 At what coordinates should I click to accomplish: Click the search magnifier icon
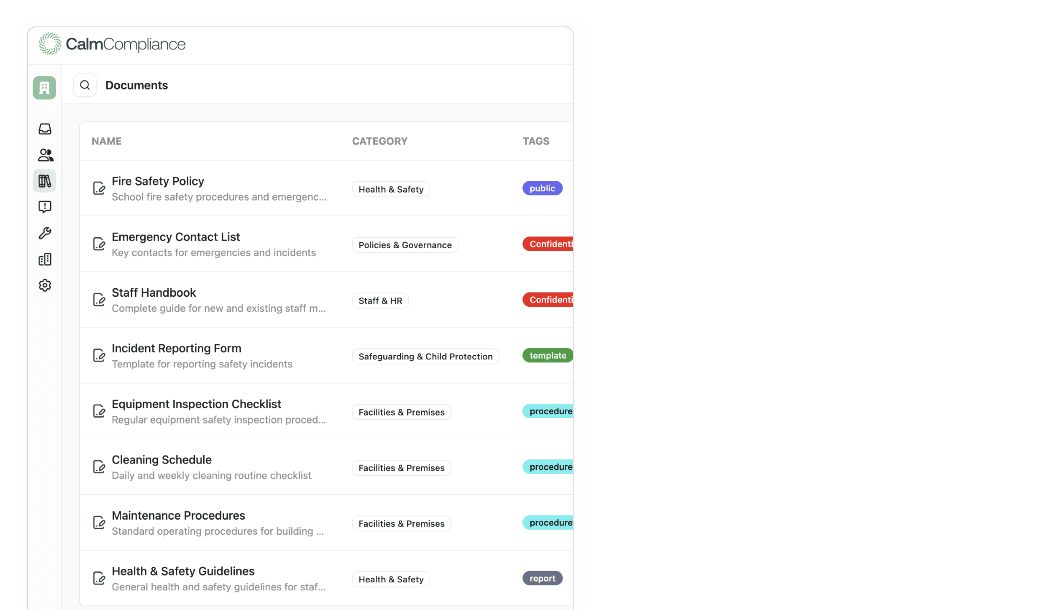[85, 85]
